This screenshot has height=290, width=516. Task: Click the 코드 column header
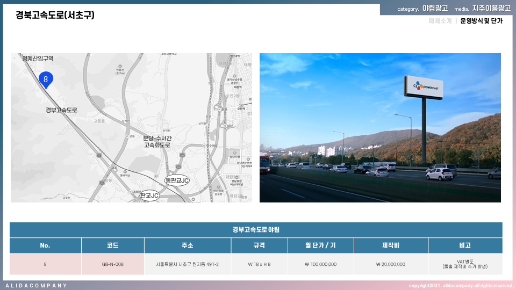113,245
